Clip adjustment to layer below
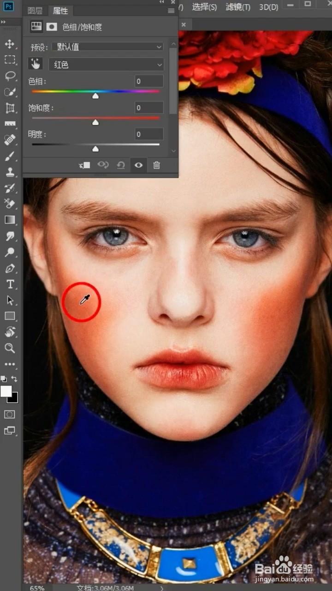 [84, 165]
